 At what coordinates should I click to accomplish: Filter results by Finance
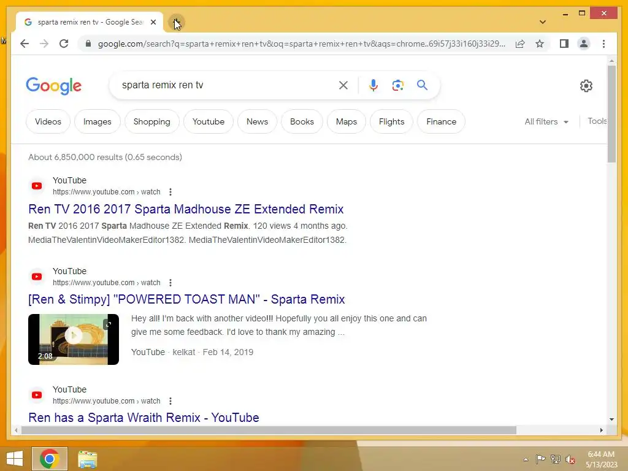click(x=442, y=122)
